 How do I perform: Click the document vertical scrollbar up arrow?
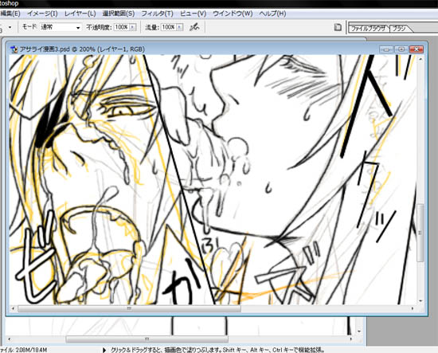tap(420, 59)
